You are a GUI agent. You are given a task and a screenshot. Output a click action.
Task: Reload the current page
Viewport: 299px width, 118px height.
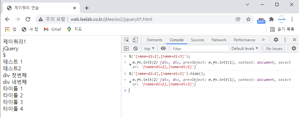(28, 19)
